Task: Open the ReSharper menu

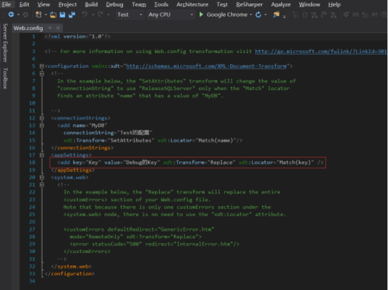Action: tap(250, 4)
